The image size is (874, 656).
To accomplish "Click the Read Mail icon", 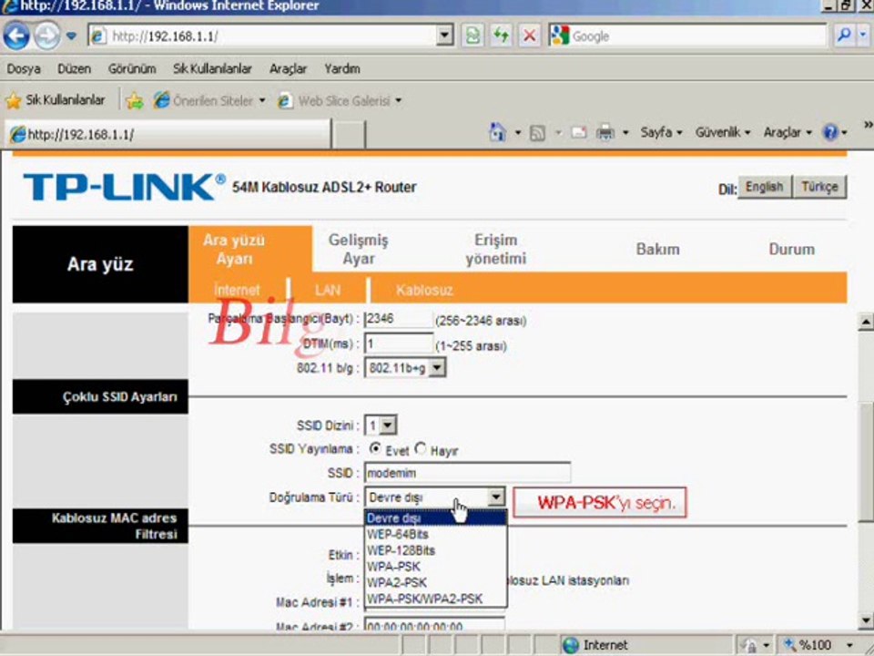I will (579, 133).
